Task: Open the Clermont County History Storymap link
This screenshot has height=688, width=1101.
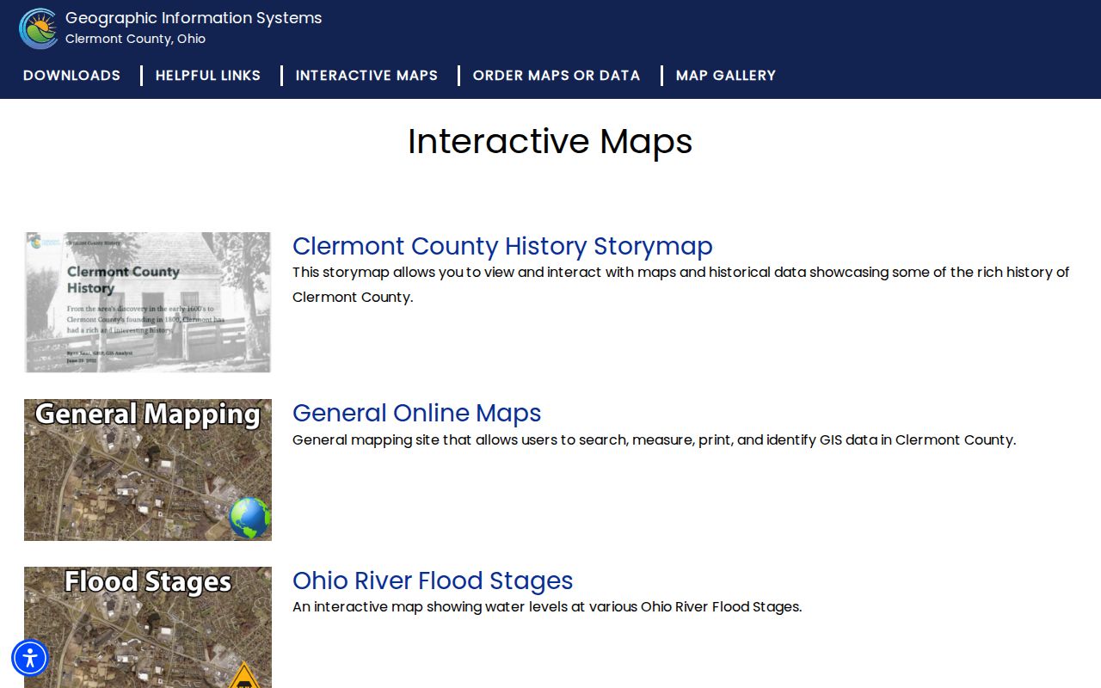Action: tap(502, 246)
